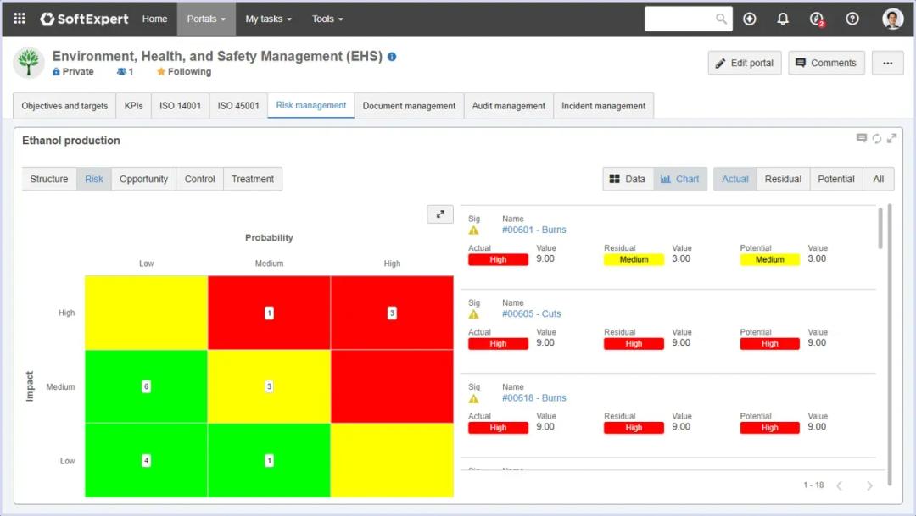Open the Portals dropdown menu

[x=206, y=19]
